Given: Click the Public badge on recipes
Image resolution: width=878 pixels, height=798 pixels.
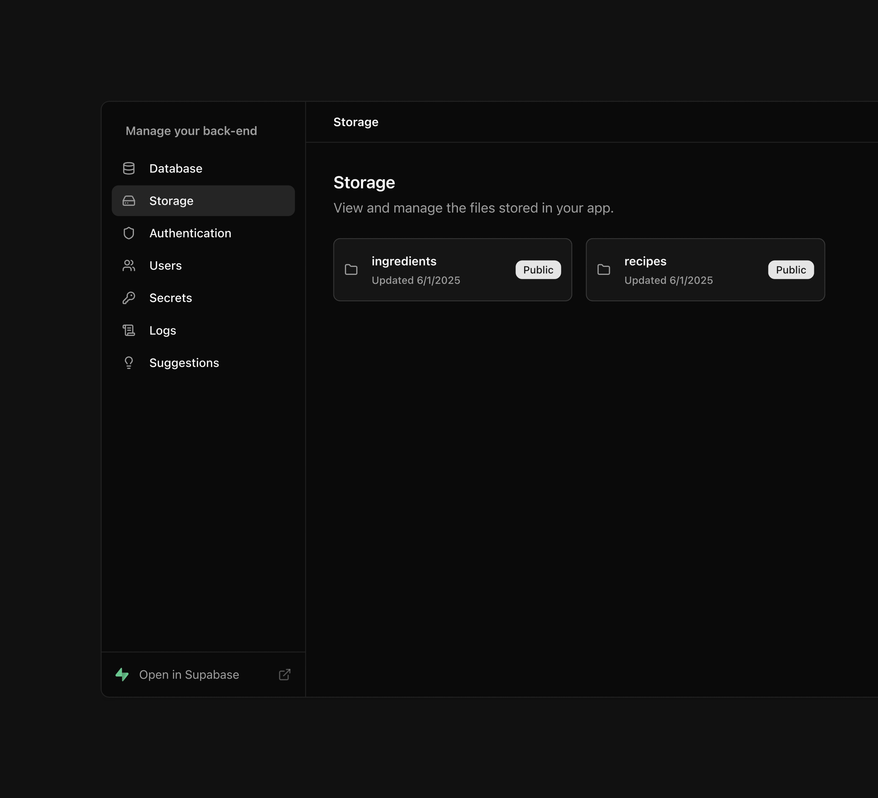Looking at the screenshot, I should [791, 270].
